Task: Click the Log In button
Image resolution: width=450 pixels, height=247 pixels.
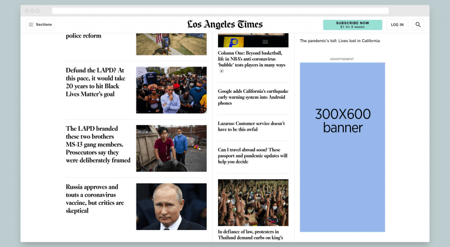Action: (397, 25)
